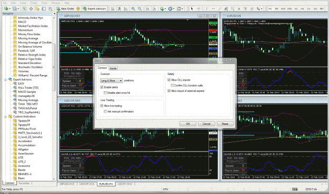Zoom out on the chart

pyautogui.click(x=139, y=8)
